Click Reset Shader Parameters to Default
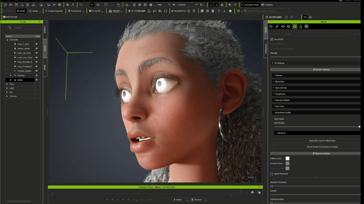 (x=316, y=147)
